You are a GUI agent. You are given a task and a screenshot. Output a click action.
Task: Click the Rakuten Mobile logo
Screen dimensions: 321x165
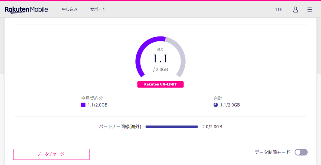pyautogui.click(x=26, y=10)
